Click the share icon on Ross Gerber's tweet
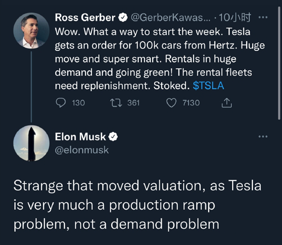 (227, 103)
